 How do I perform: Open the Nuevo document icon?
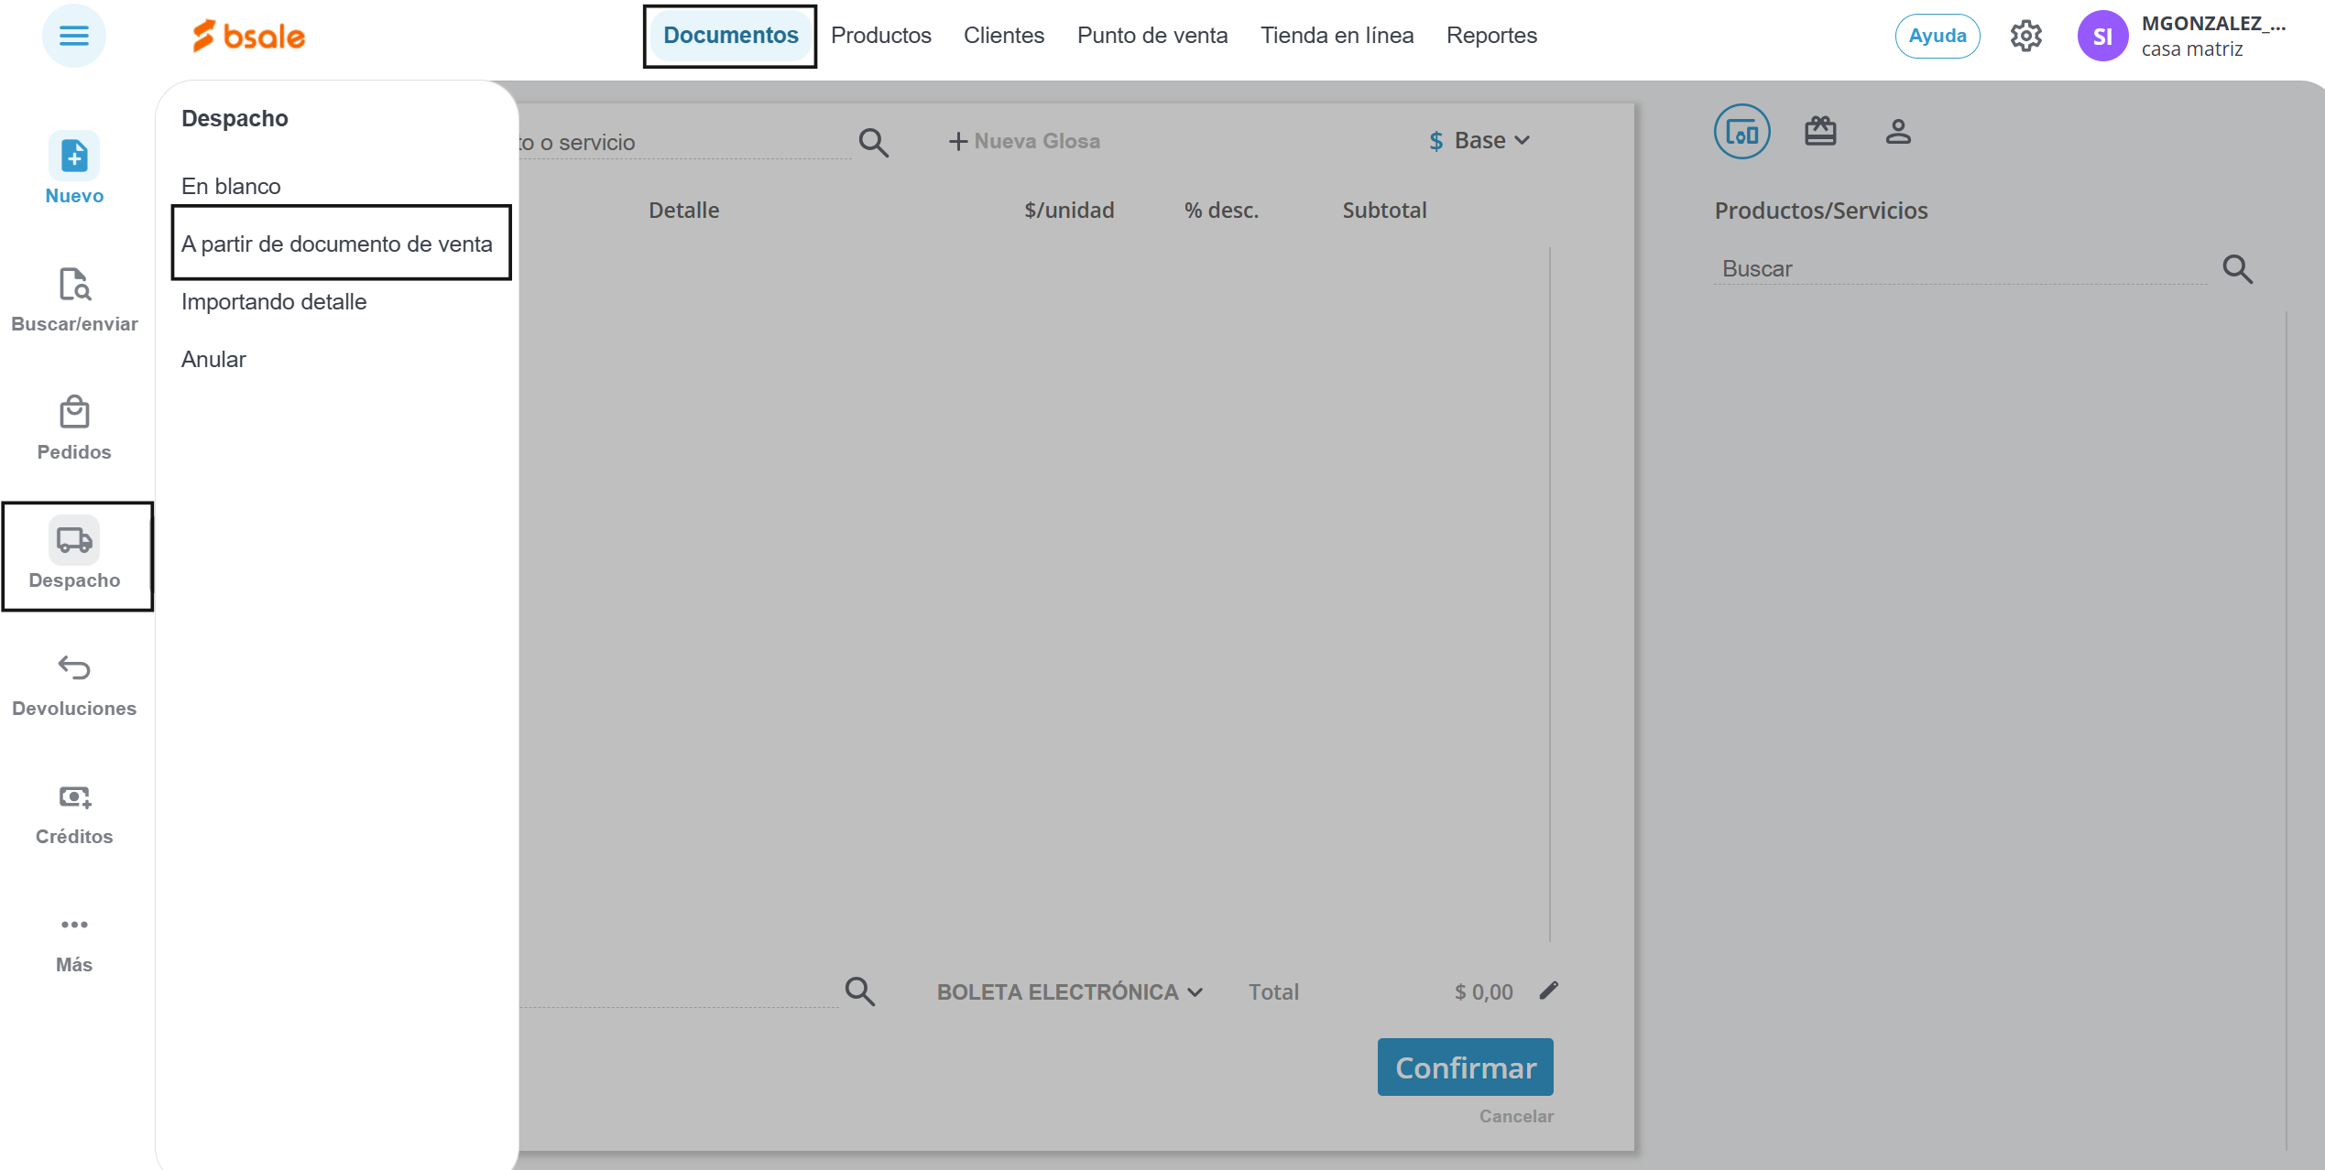(74, 157)
